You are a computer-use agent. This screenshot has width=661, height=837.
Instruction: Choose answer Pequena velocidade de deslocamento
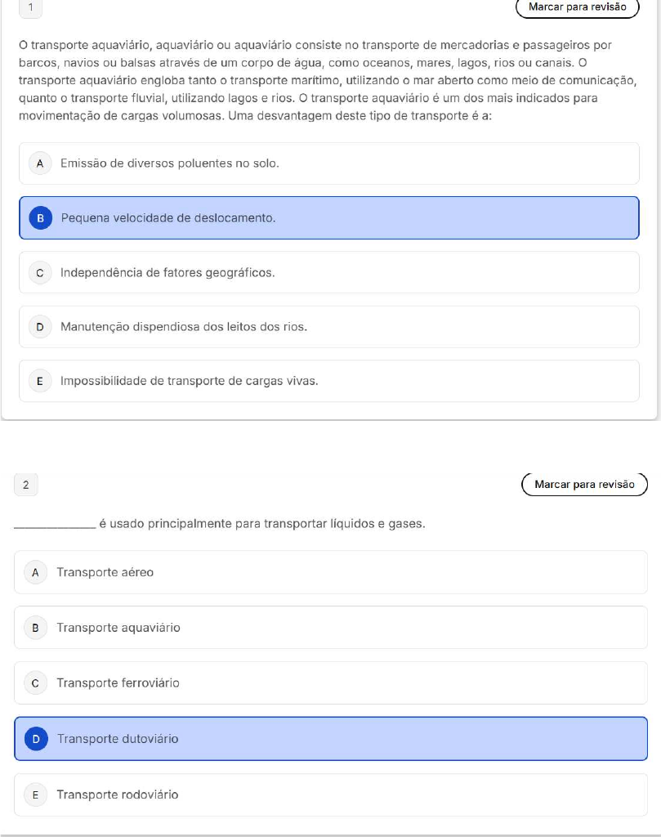[x=329, y=217]
